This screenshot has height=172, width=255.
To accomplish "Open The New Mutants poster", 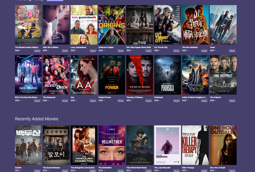I will coord(195,25).
